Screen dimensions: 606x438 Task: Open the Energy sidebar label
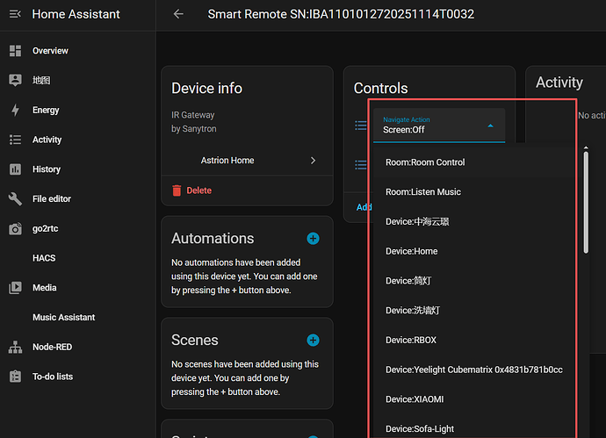click(x=46, y=110)
